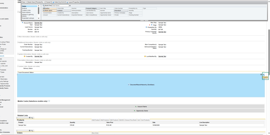270x135 pixels.
Task: Click the palette category list up arrow
Action: pos(38,6)
